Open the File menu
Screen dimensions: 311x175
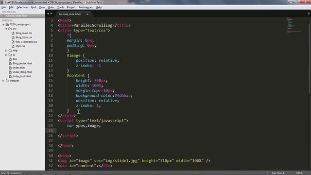tap(3, 7)
